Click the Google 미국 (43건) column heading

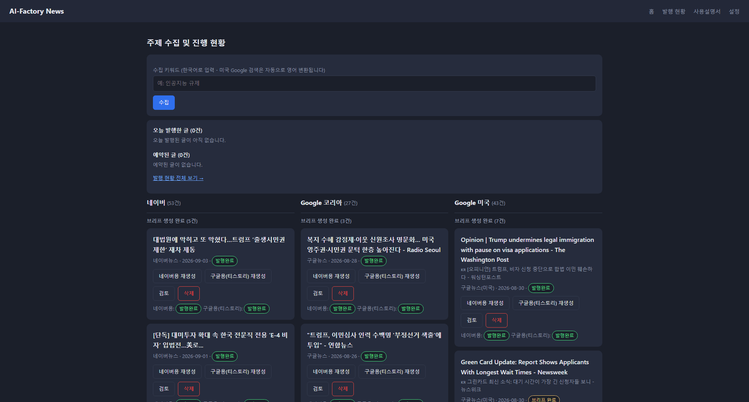tap(480, 203)
